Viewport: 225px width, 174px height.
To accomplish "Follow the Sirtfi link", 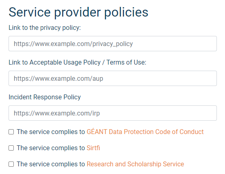I will pyautogui.click(x=93, y=148).
